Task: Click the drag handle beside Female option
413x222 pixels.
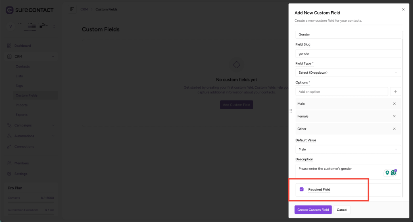Action: (291, 111)
